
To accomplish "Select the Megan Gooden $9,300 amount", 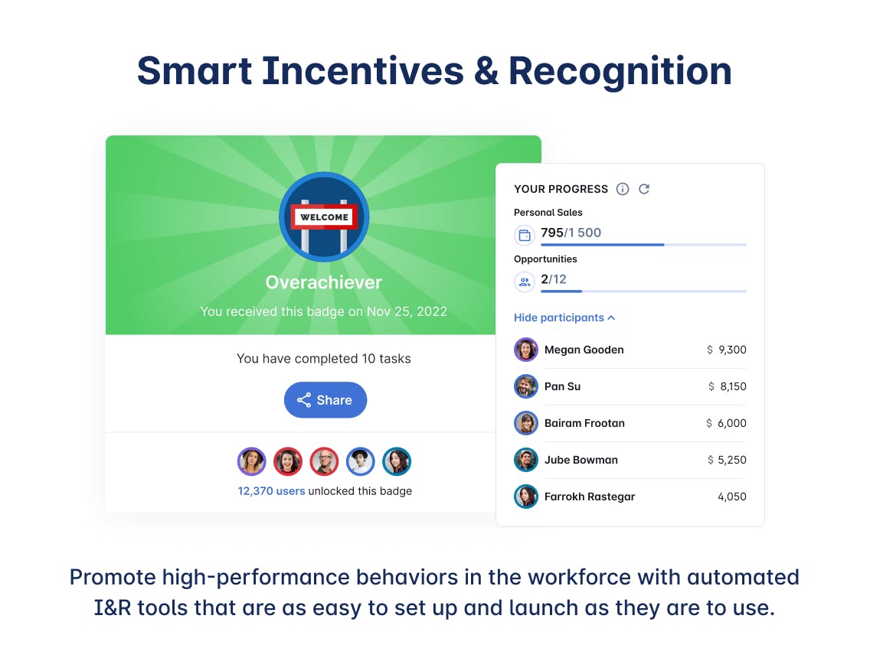I will [726, 350].
